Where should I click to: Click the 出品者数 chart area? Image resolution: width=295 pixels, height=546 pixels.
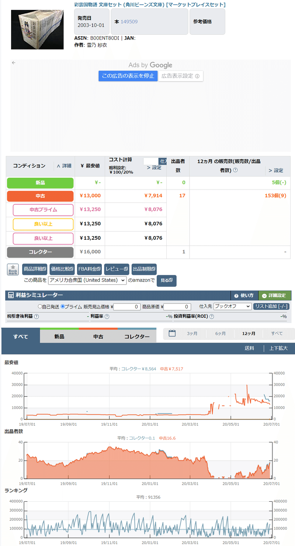click(149, 460)
